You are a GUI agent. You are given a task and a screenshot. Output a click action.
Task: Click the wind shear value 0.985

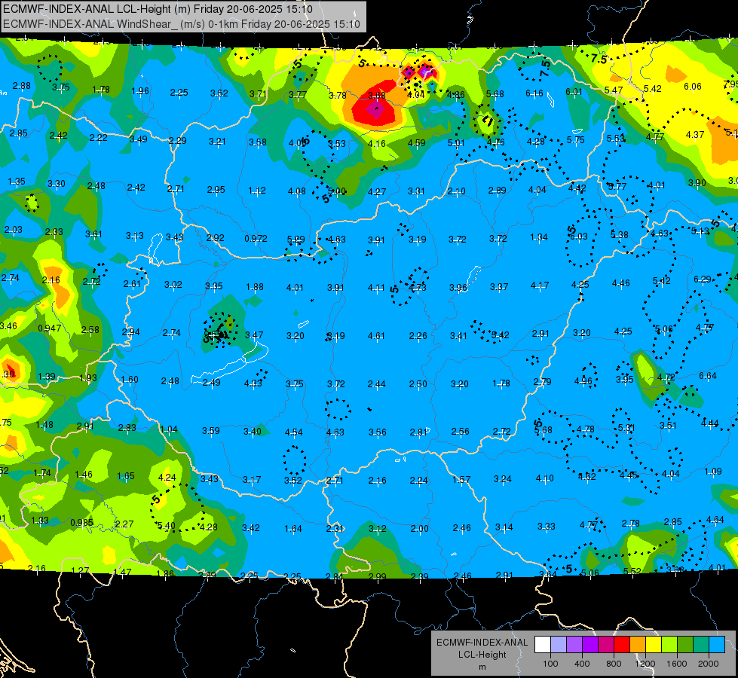(82, 523)
